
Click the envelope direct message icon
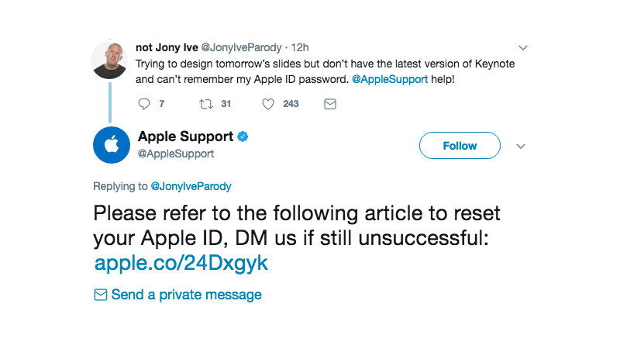coord(330,104)
